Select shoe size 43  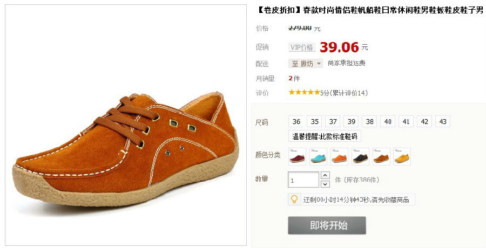point(443,122)
